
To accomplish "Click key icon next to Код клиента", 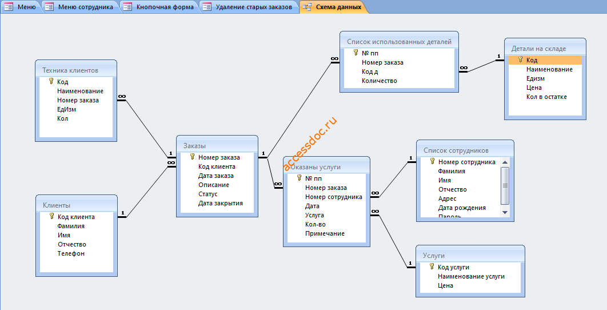I will point(52,216).
